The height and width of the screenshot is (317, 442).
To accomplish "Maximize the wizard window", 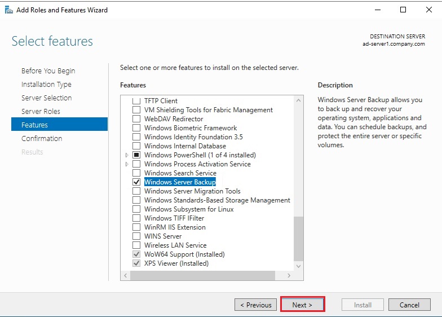I will tap(403, 10).
